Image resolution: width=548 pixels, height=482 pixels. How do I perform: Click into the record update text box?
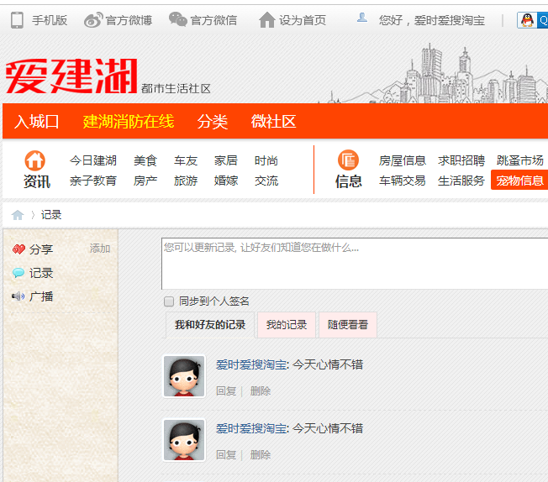[353, 263]
